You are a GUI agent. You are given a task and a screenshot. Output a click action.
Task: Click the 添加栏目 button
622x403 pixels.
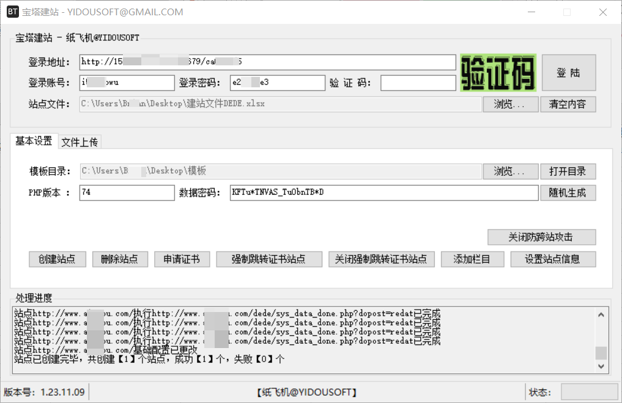point(472,260)
